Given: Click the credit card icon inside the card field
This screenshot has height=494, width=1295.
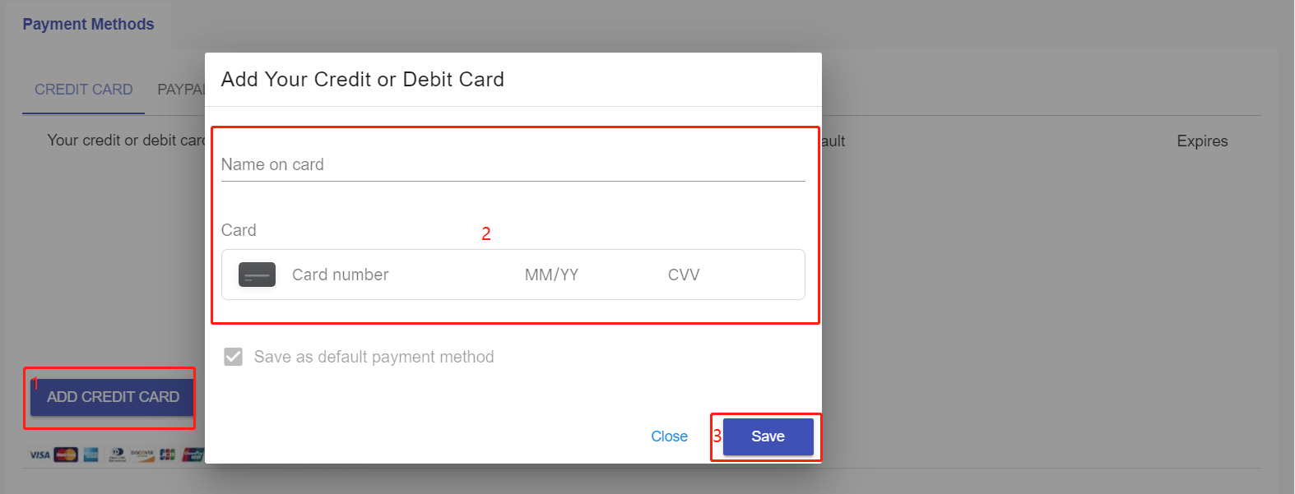Looking at the screenshot, I should click(257, 275).
